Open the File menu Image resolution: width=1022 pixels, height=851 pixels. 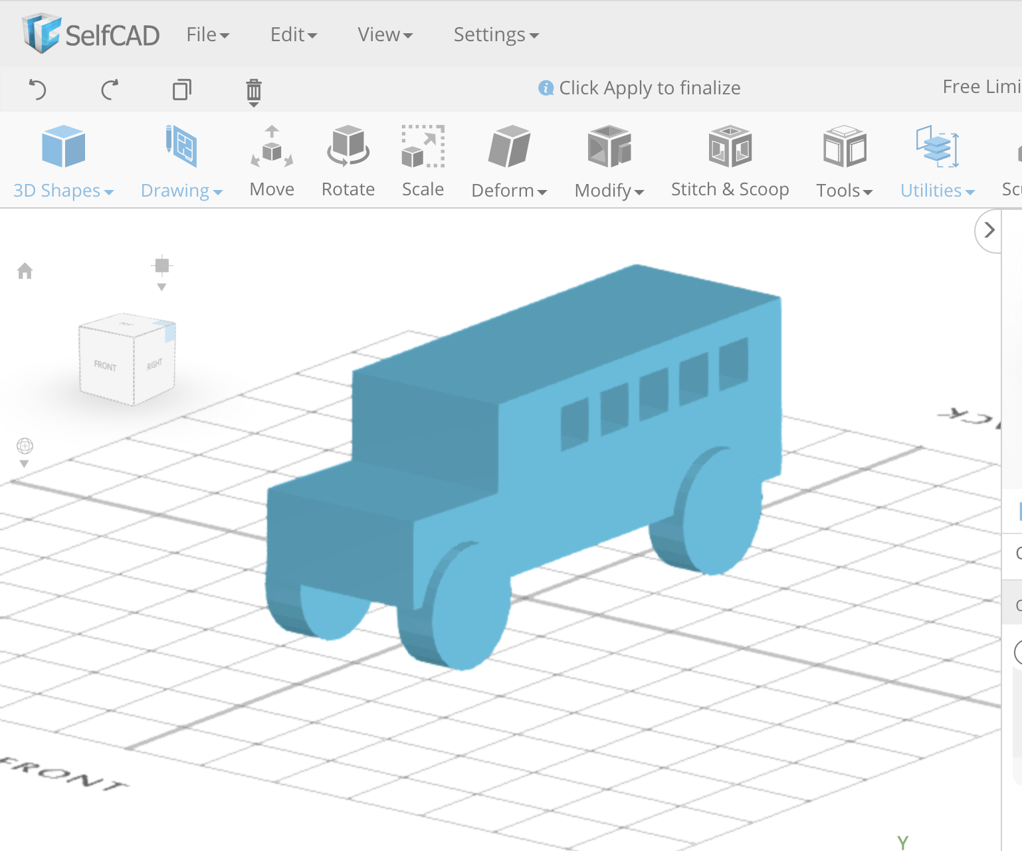(207, 35)
